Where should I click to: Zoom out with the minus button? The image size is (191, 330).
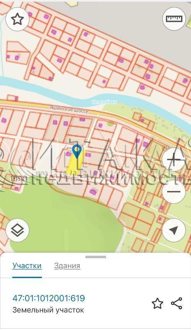(x=174, y=191)
